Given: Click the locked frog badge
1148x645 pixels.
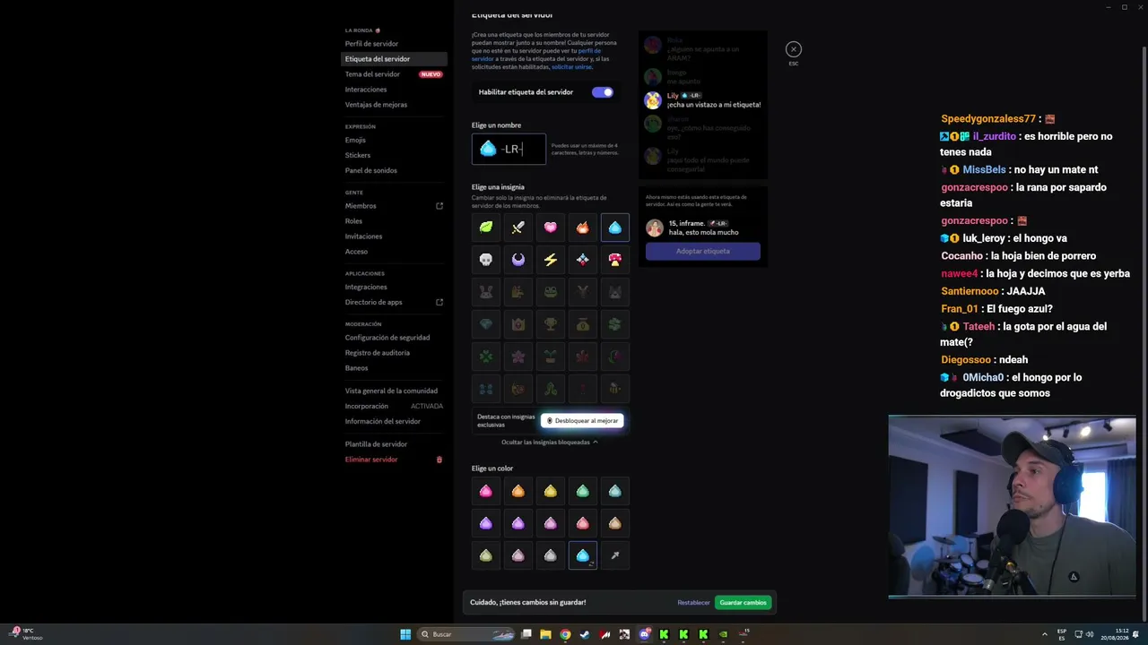Looking at the screenshot, I should 551,292.
